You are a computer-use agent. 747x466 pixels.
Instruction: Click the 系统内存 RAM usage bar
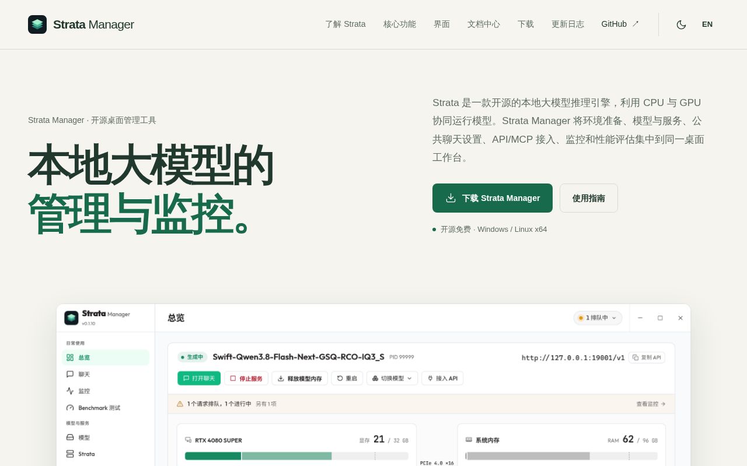tap(561, 456)
